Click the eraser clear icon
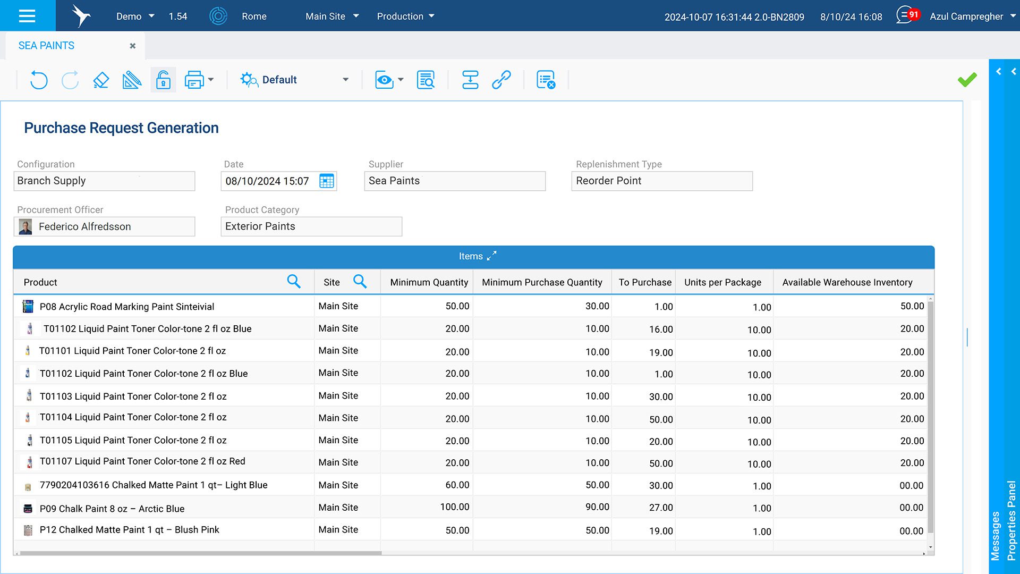 [x=101, y=80]
